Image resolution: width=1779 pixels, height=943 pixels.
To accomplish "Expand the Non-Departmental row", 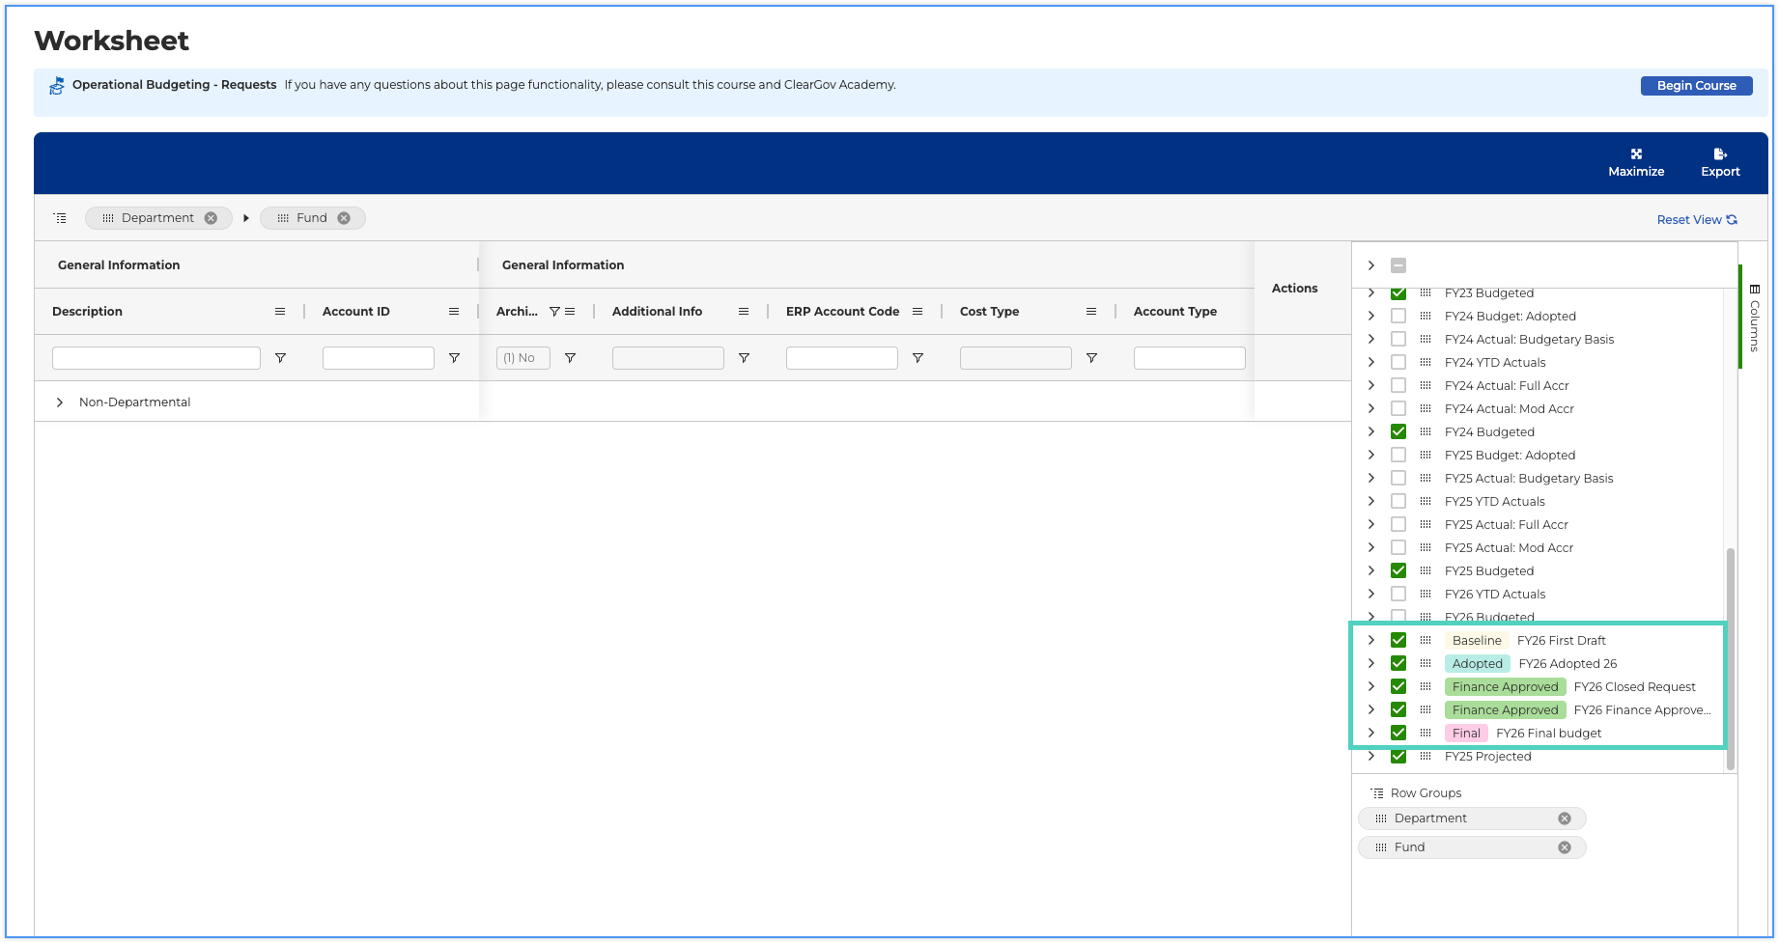I will [x=60, y=402].
